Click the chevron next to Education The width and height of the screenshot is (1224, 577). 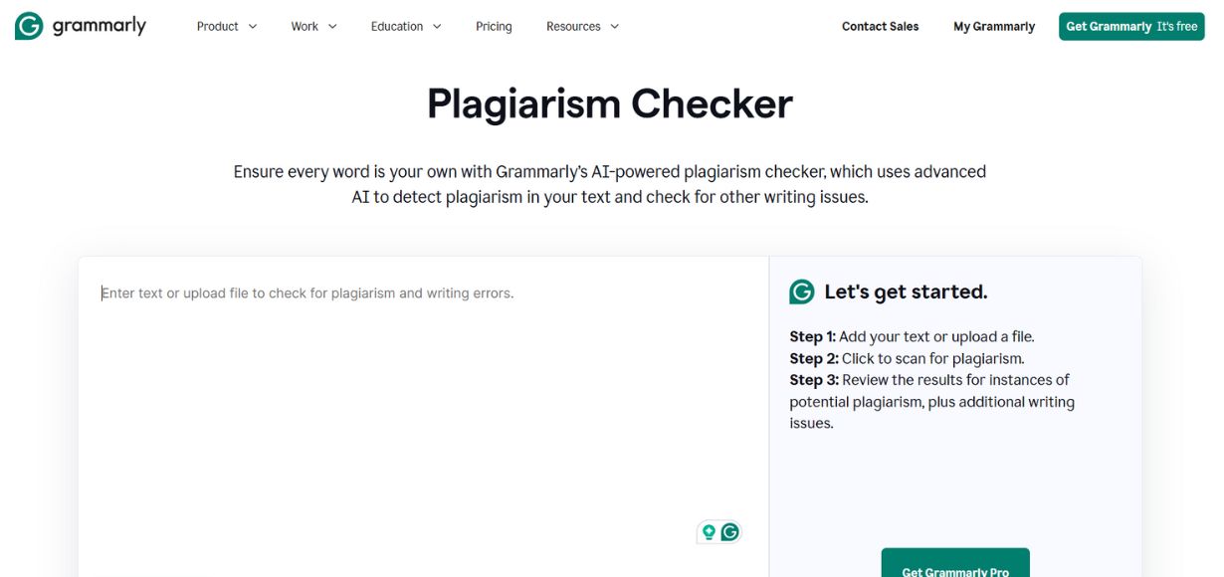click(x=436, y=26)
